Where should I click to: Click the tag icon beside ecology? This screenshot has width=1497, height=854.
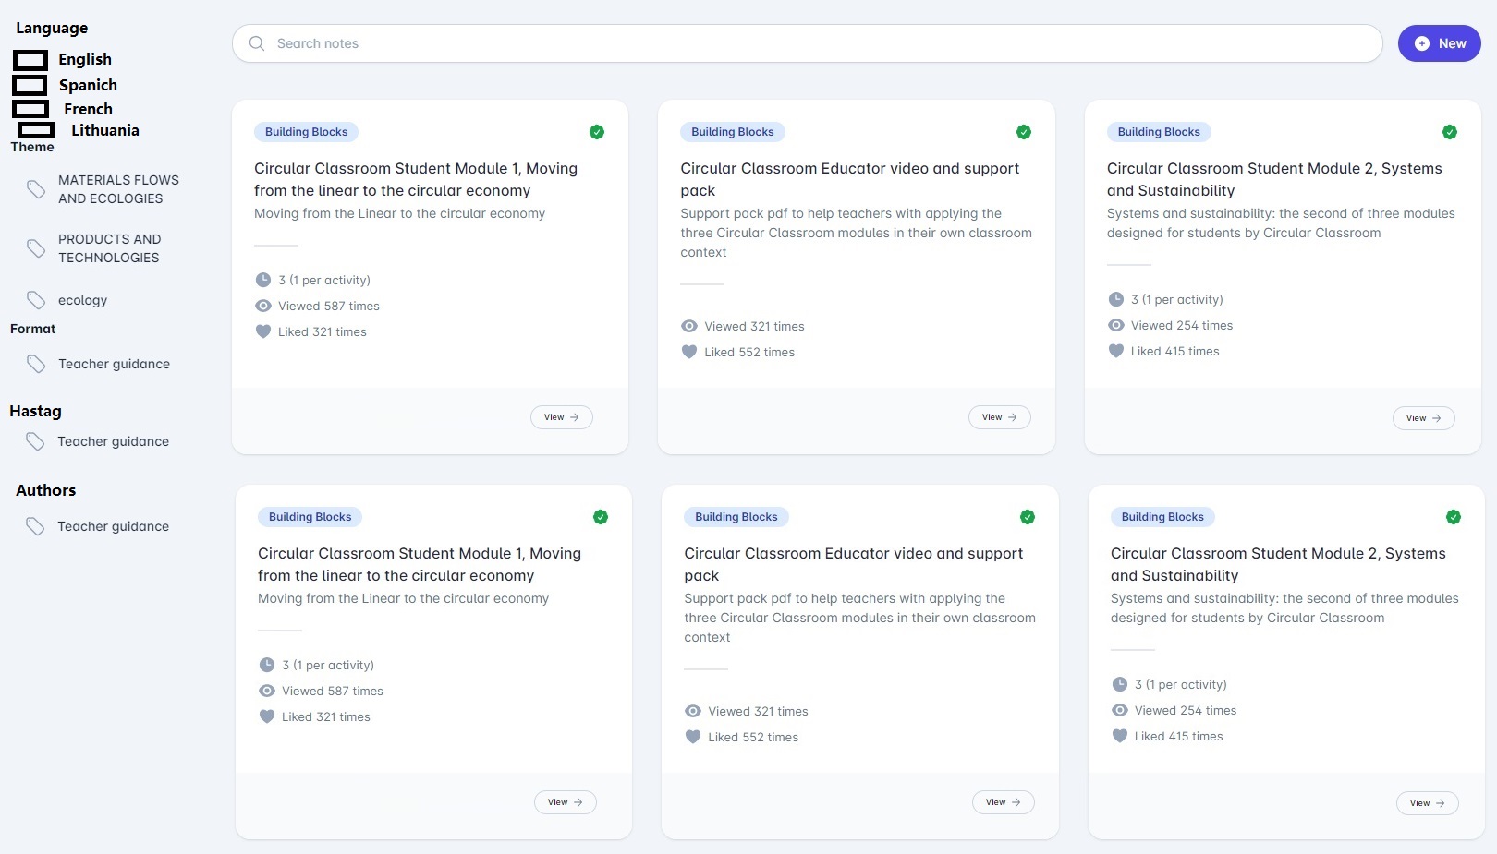coord(36,300)
